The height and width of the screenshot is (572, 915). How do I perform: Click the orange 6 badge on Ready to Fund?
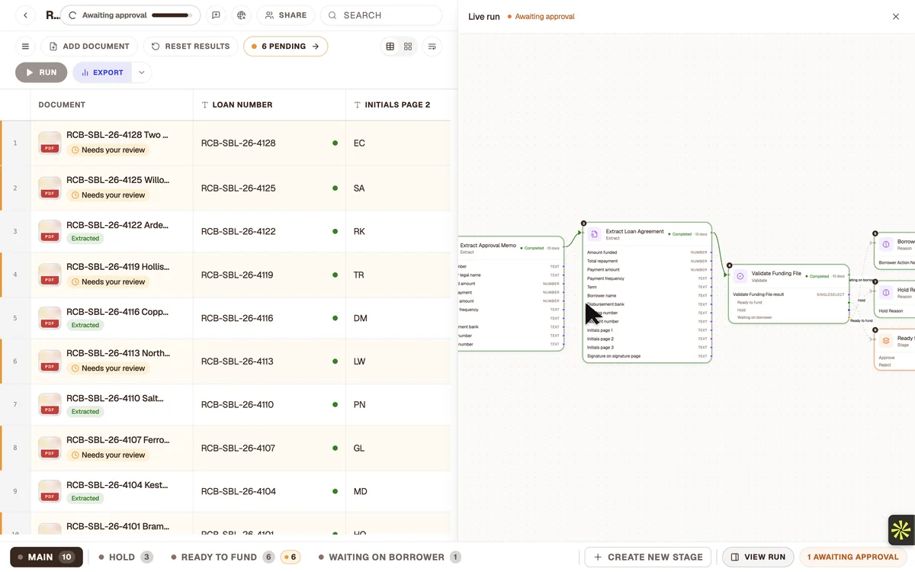pyautogui.click(x=290, y=558)
